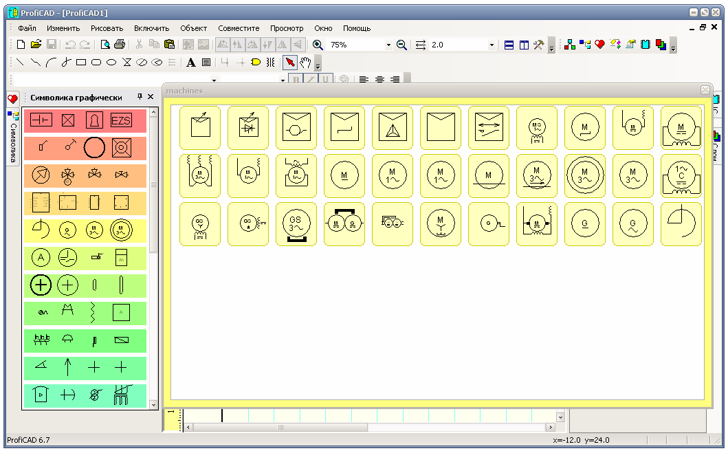Click the text tool letter A

(191, 63)
